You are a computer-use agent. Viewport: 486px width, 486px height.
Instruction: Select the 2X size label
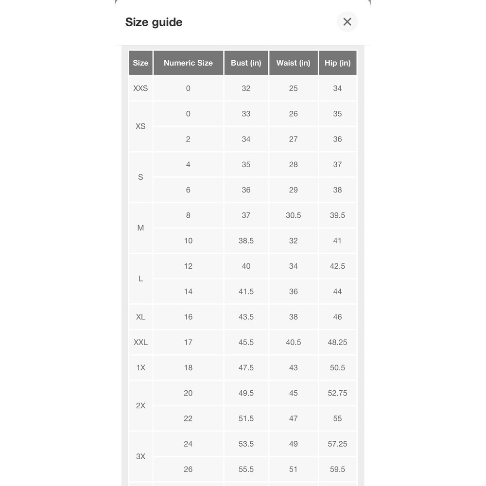click(140, 406)
